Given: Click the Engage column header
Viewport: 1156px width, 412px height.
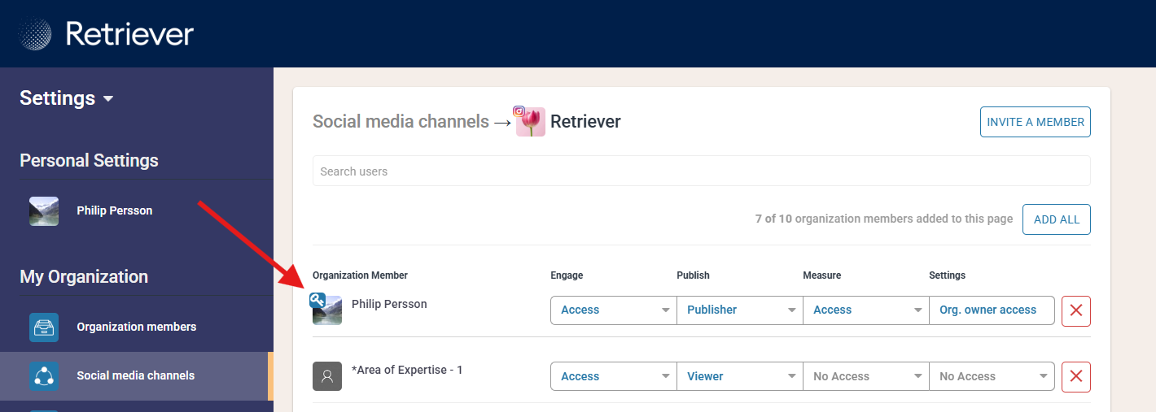Looking at the screenshot, I should tap(567, 275).
